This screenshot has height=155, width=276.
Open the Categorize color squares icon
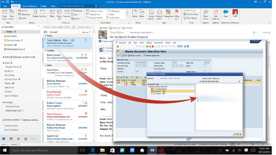click(168, 12)
